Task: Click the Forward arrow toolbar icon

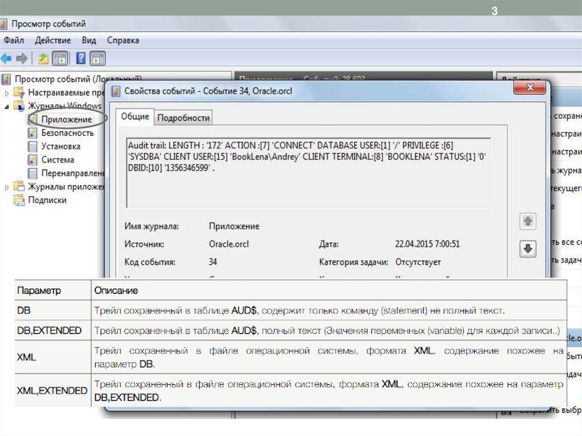Action: click(22, 58)
